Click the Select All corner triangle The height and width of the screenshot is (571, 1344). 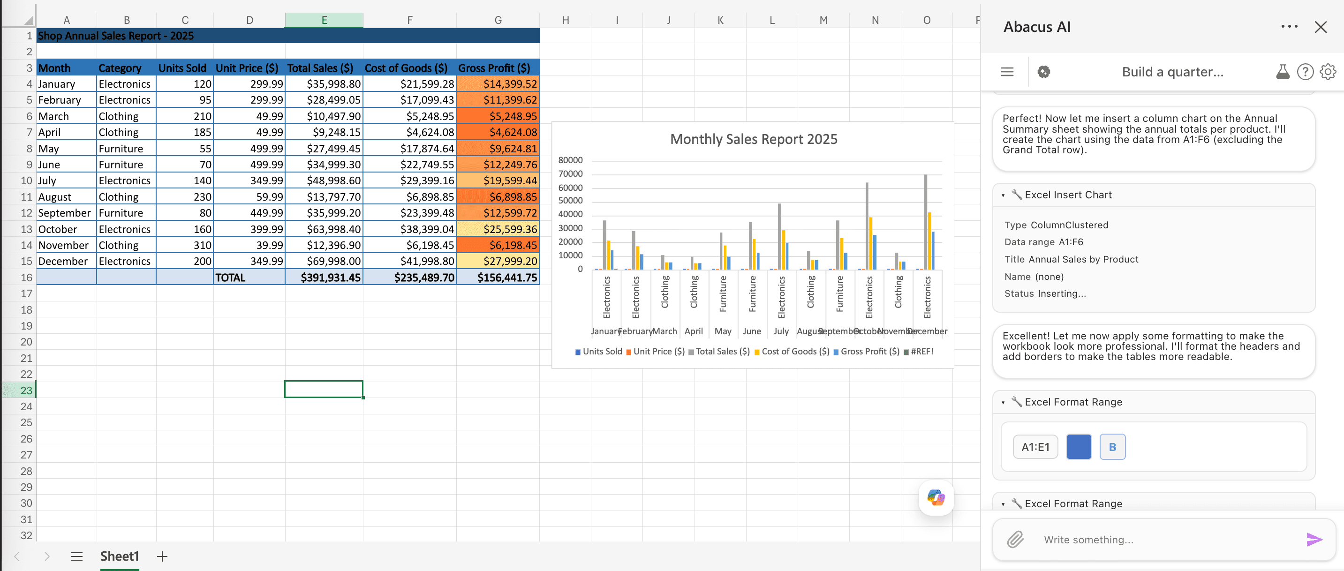29,20
